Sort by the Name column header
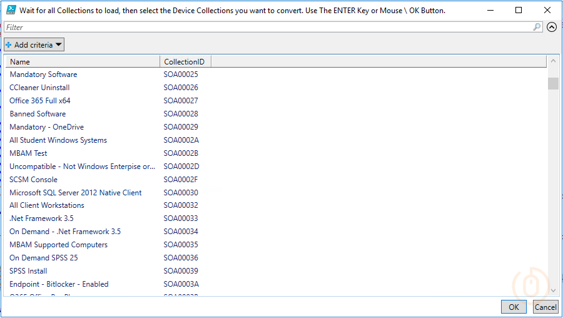The height and width of the screenshot is (318, 563). click(x=83, y=61)
